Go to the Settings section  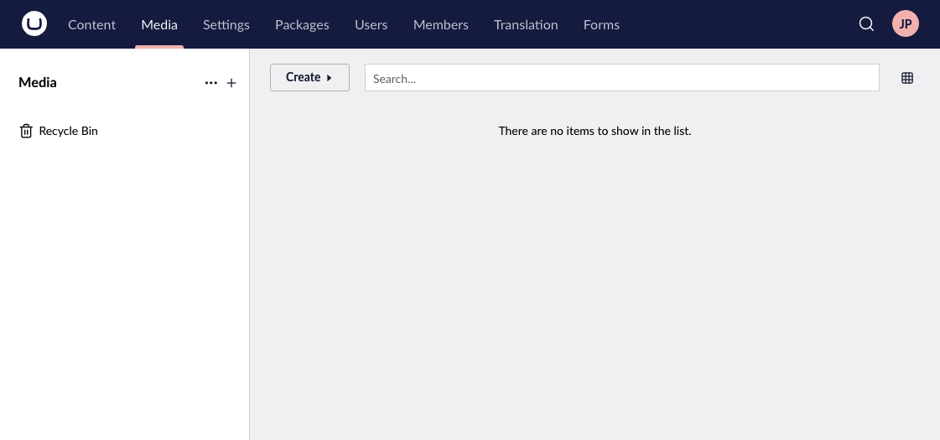[x=226, y=24]
